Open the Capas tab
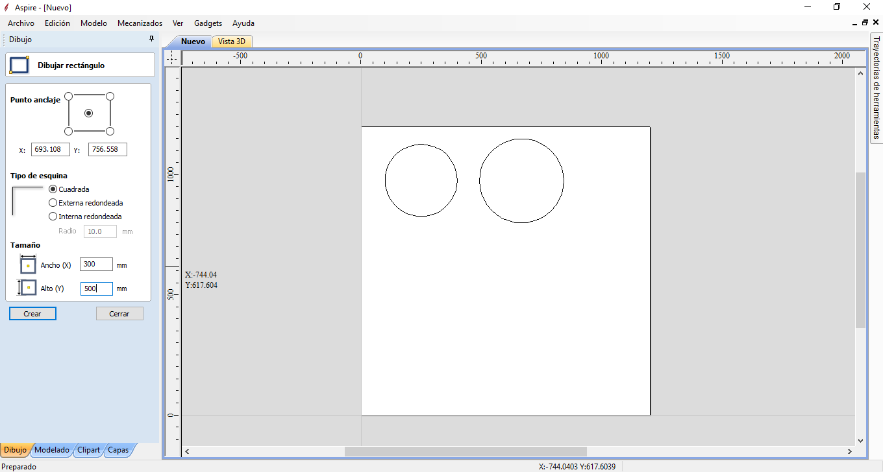 (118, 449)
